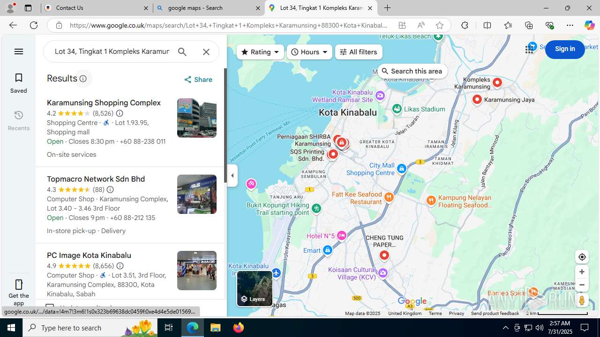Click the magnifier search icon in Maps
Image resolution: width=600 pixels, height=337 pixels.
[182, 52]
